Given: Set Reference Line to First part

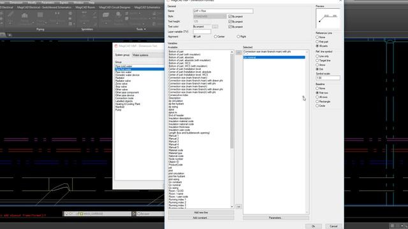Looking at the screenshot, I should point(317,41).
